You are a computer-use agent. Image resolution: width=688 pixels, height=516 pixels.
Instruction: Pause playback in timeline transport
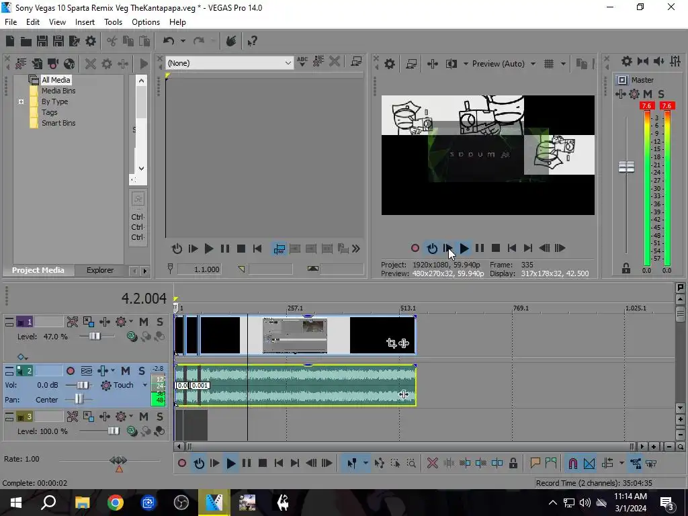tap(247, 464)
